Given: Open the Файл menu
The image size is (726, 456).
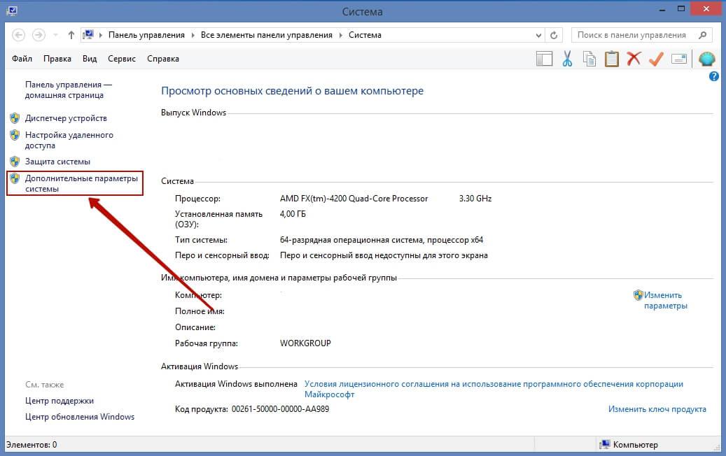Looking at the screenshot, I should tap(22, 59).
